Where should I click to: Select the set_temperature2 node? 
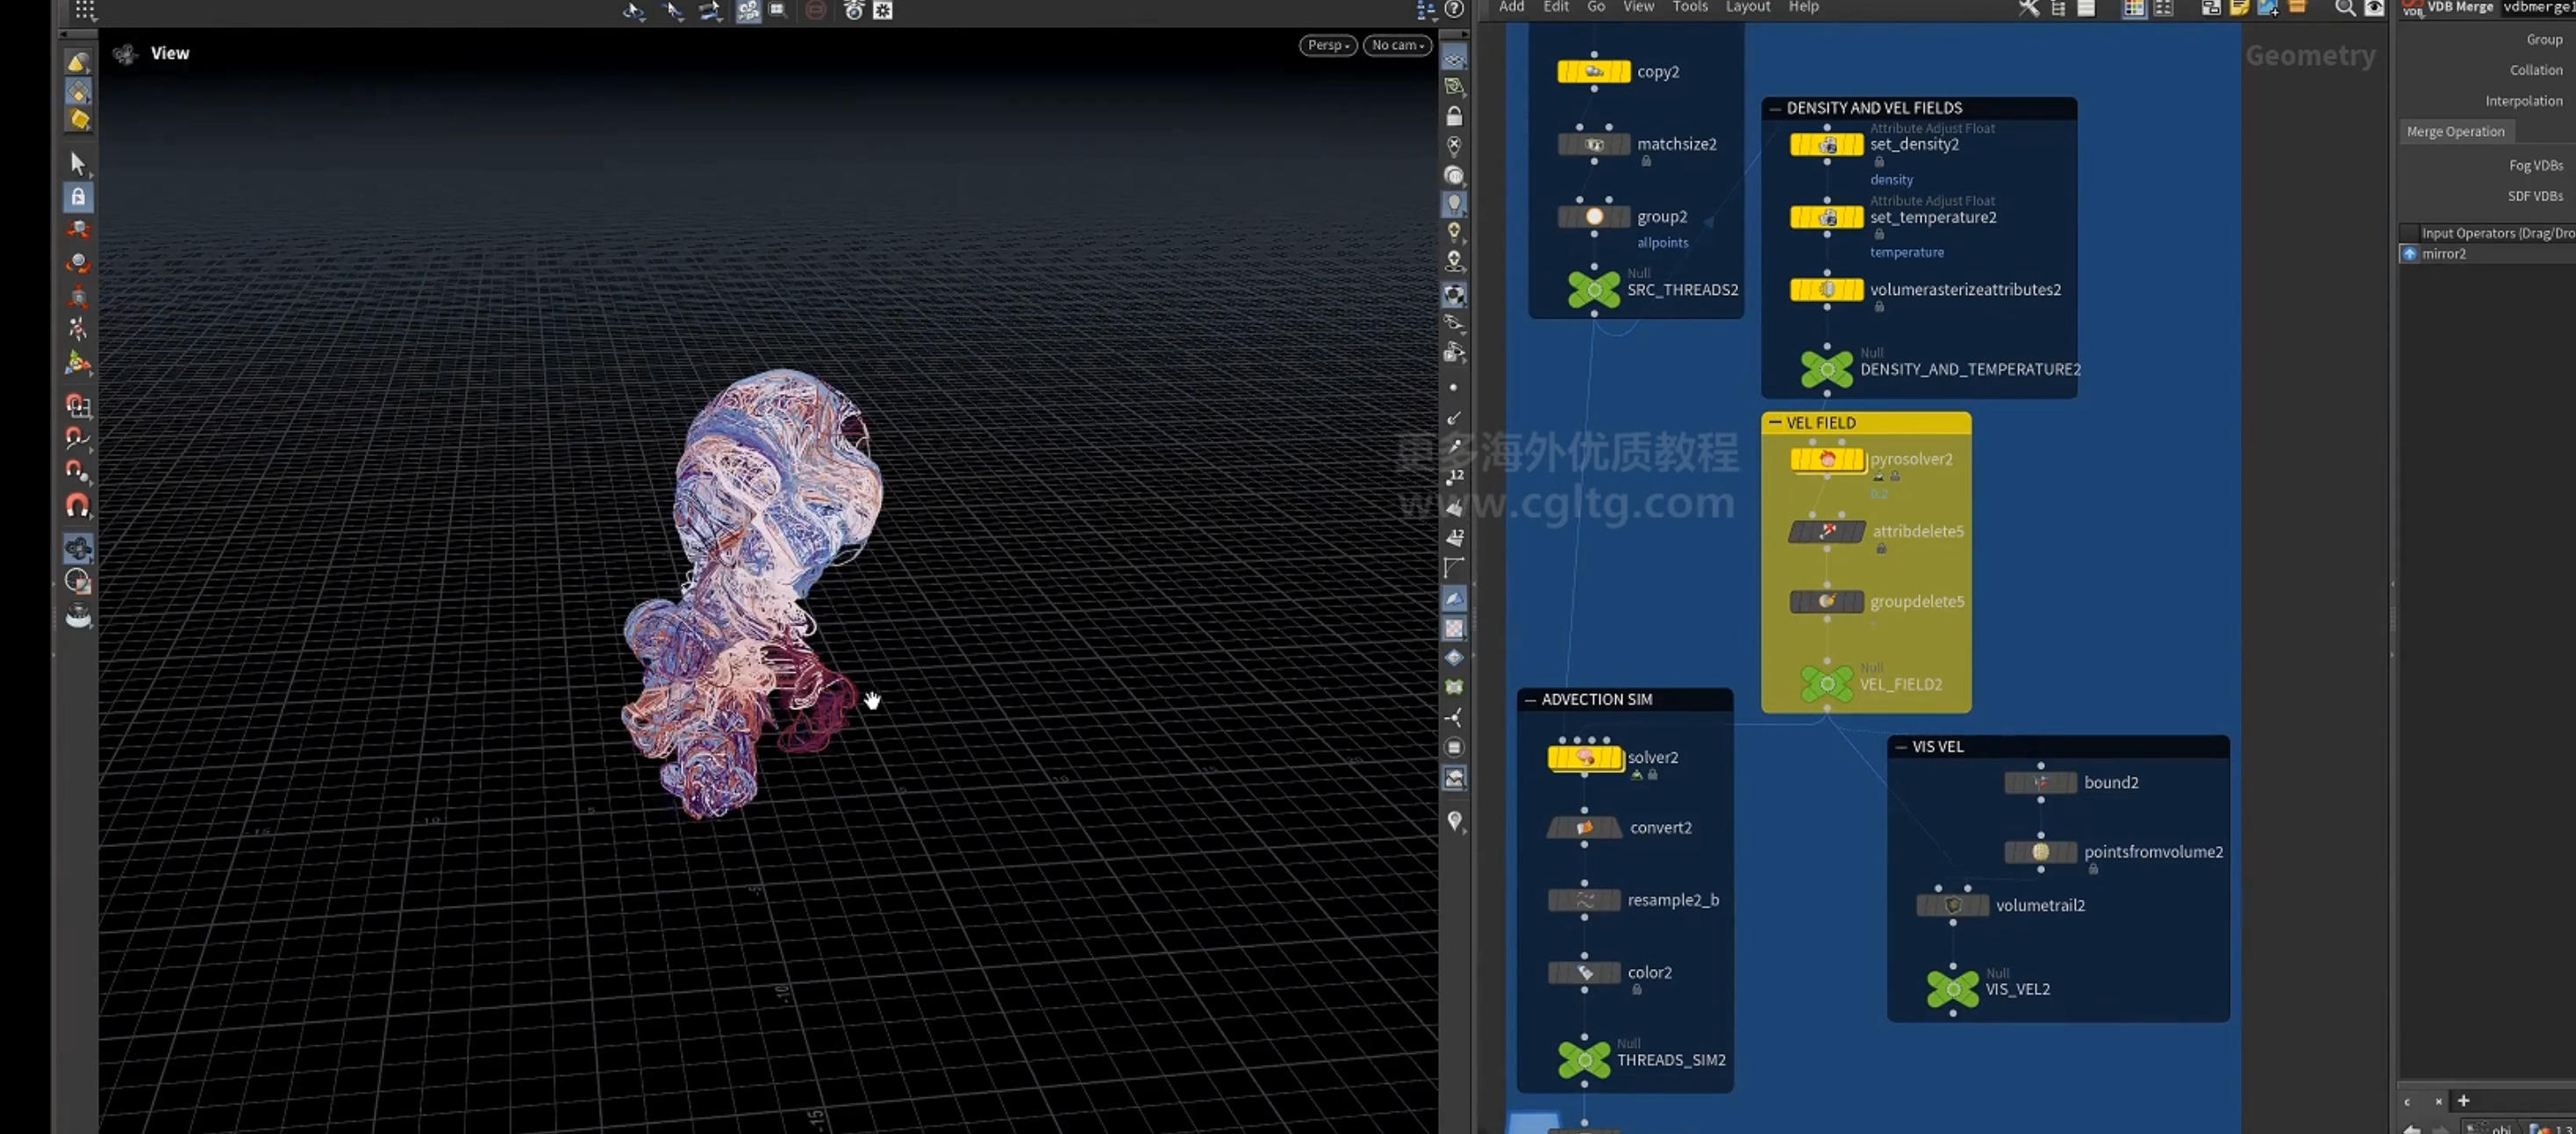point(1827,217)
